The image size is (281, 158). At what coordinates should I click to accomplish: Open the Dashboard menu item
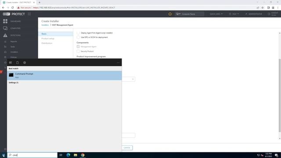coord(16,22)
